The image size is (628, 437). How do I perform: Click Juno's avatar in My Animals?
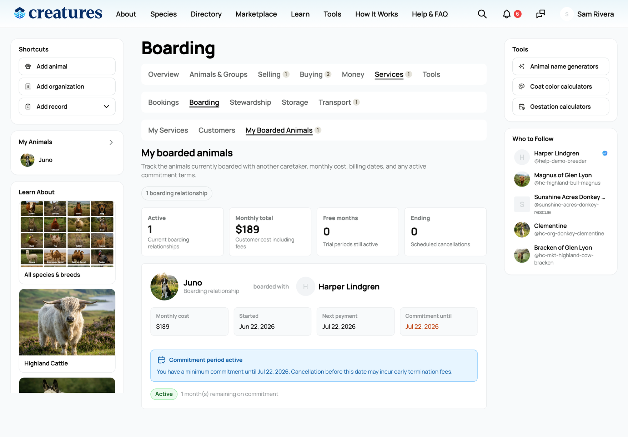click(x=27, y=160)
